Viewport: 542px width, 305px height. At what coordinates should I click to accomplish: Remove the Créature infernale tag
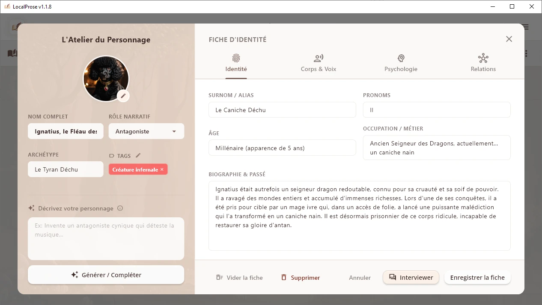[x=162, y=170]
